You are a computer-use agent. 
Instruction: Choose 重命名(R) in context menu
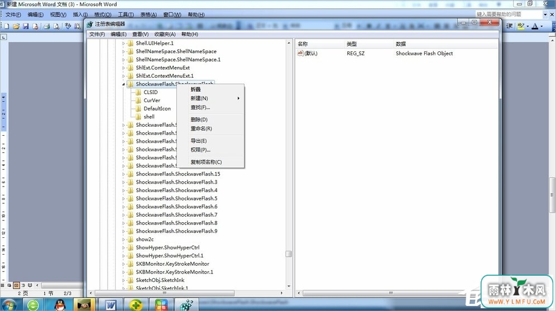(x=210, y=128)
